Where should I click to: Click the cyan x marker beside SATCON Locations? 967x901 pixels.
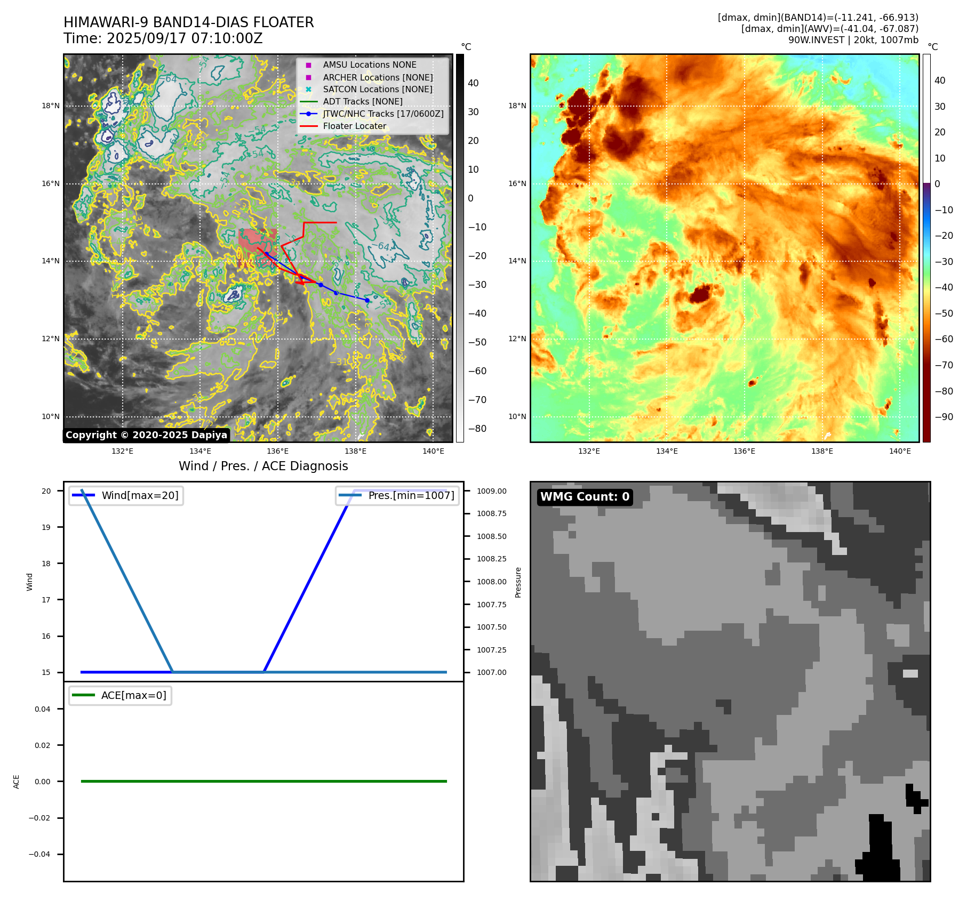[308, 90]
